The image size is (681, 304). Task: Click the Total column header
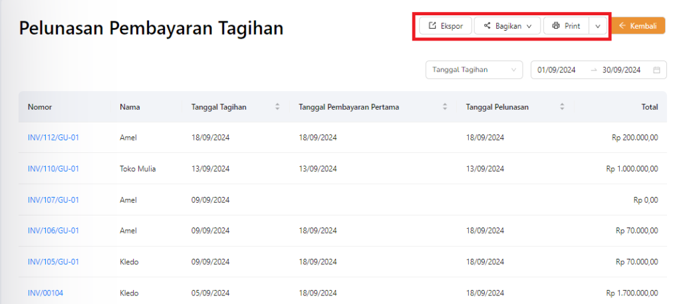click(x=650, y=107)
